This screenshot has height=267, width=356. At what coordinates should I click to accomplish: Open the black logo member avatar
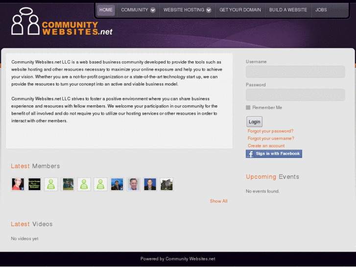[x=34, y=184]
